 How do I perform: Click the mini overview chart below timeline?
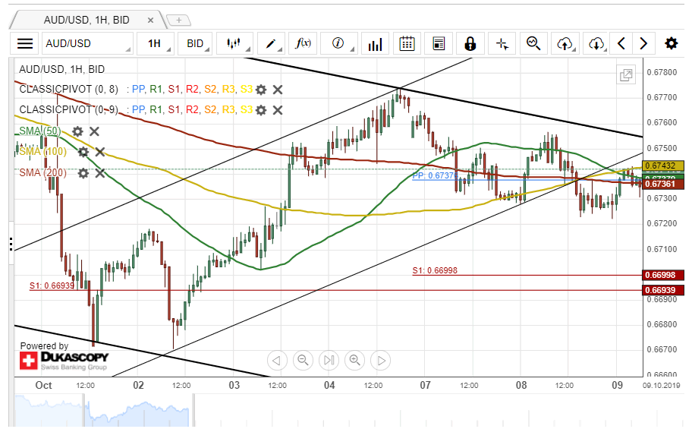(326, 410)
